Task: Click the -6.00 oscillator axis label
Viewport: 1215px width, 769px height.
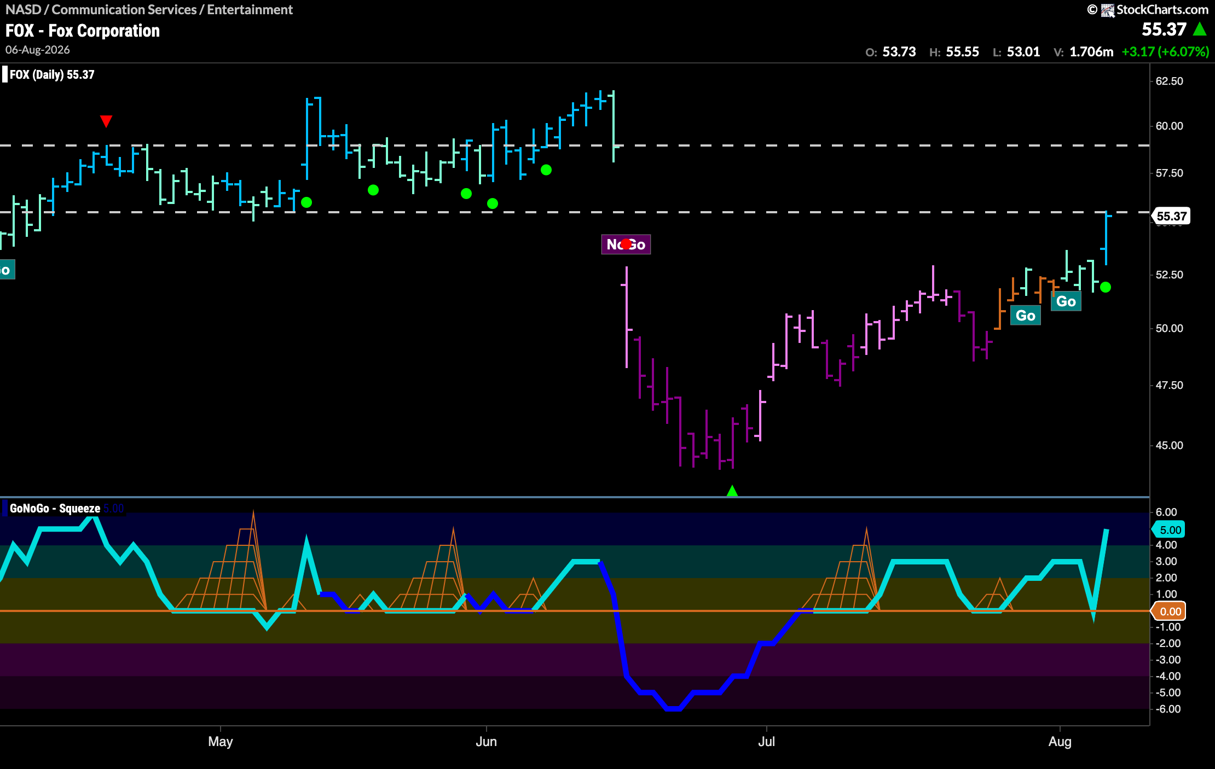Action: coord(1168,709)
